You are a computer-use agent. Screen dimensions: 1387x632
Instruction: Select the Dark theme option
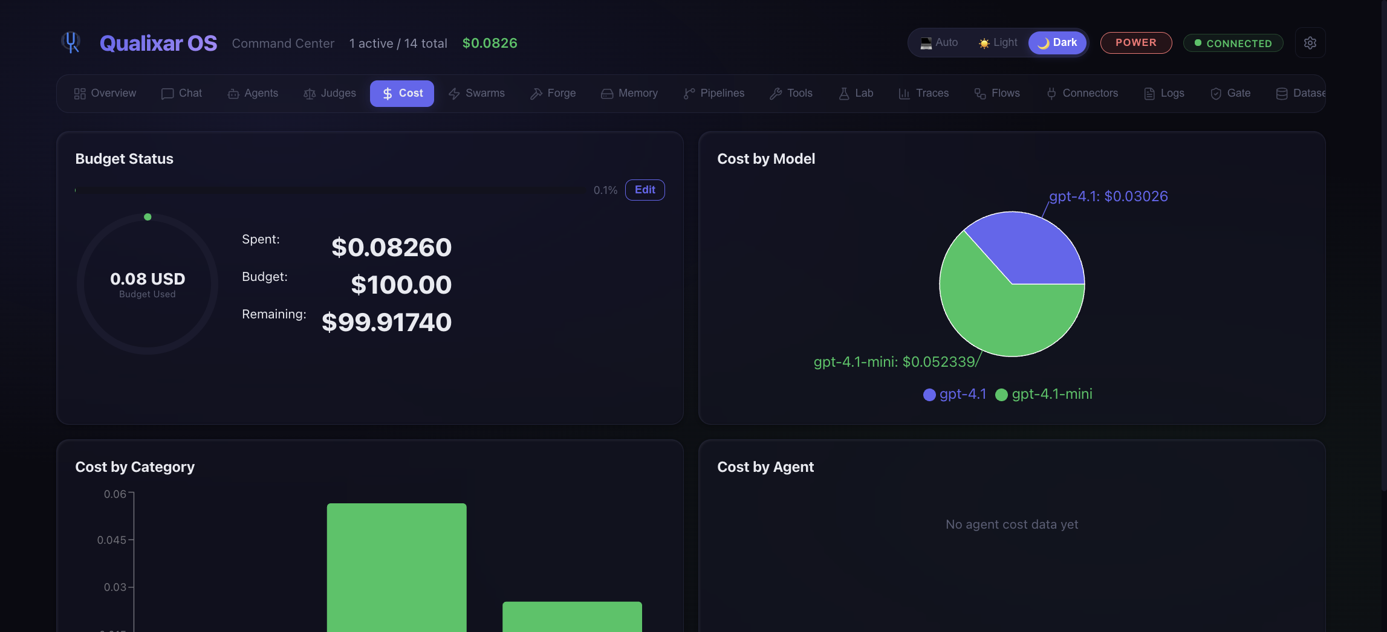coord(1057,43)
